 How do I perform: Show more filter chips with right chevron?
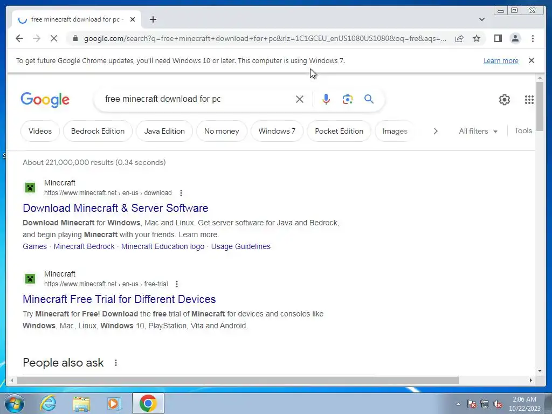click(x=436, y=131)
